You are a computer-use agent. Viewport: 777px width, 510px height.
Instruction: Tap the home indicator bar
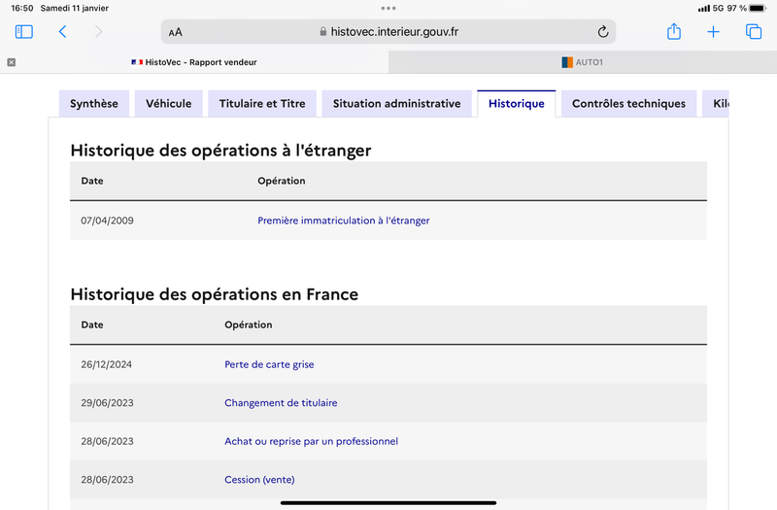click(x=388, y=502)
